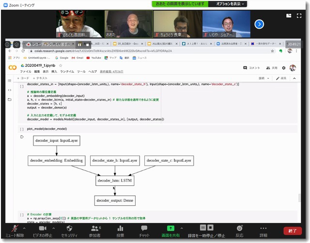Reload the Colab browser page
310x243 pixels.
click(x=23, y=51)
